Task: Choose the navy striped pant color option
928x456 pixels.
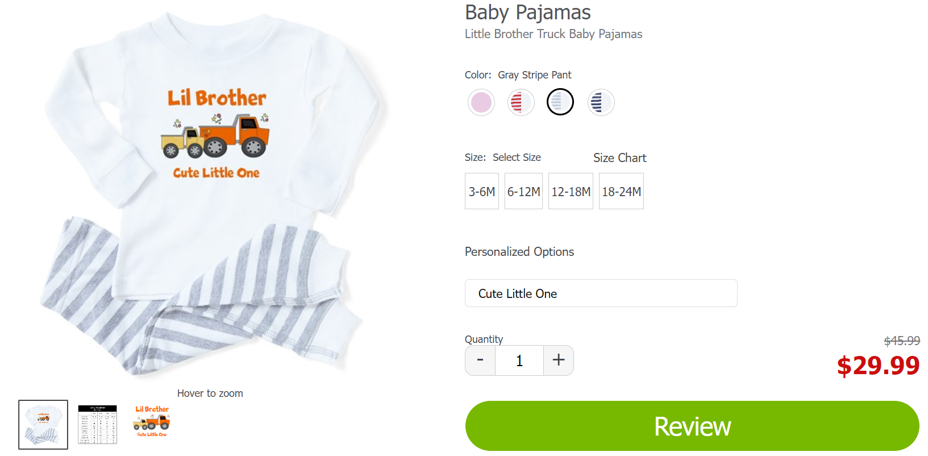Action: click(x=601, y=102)
